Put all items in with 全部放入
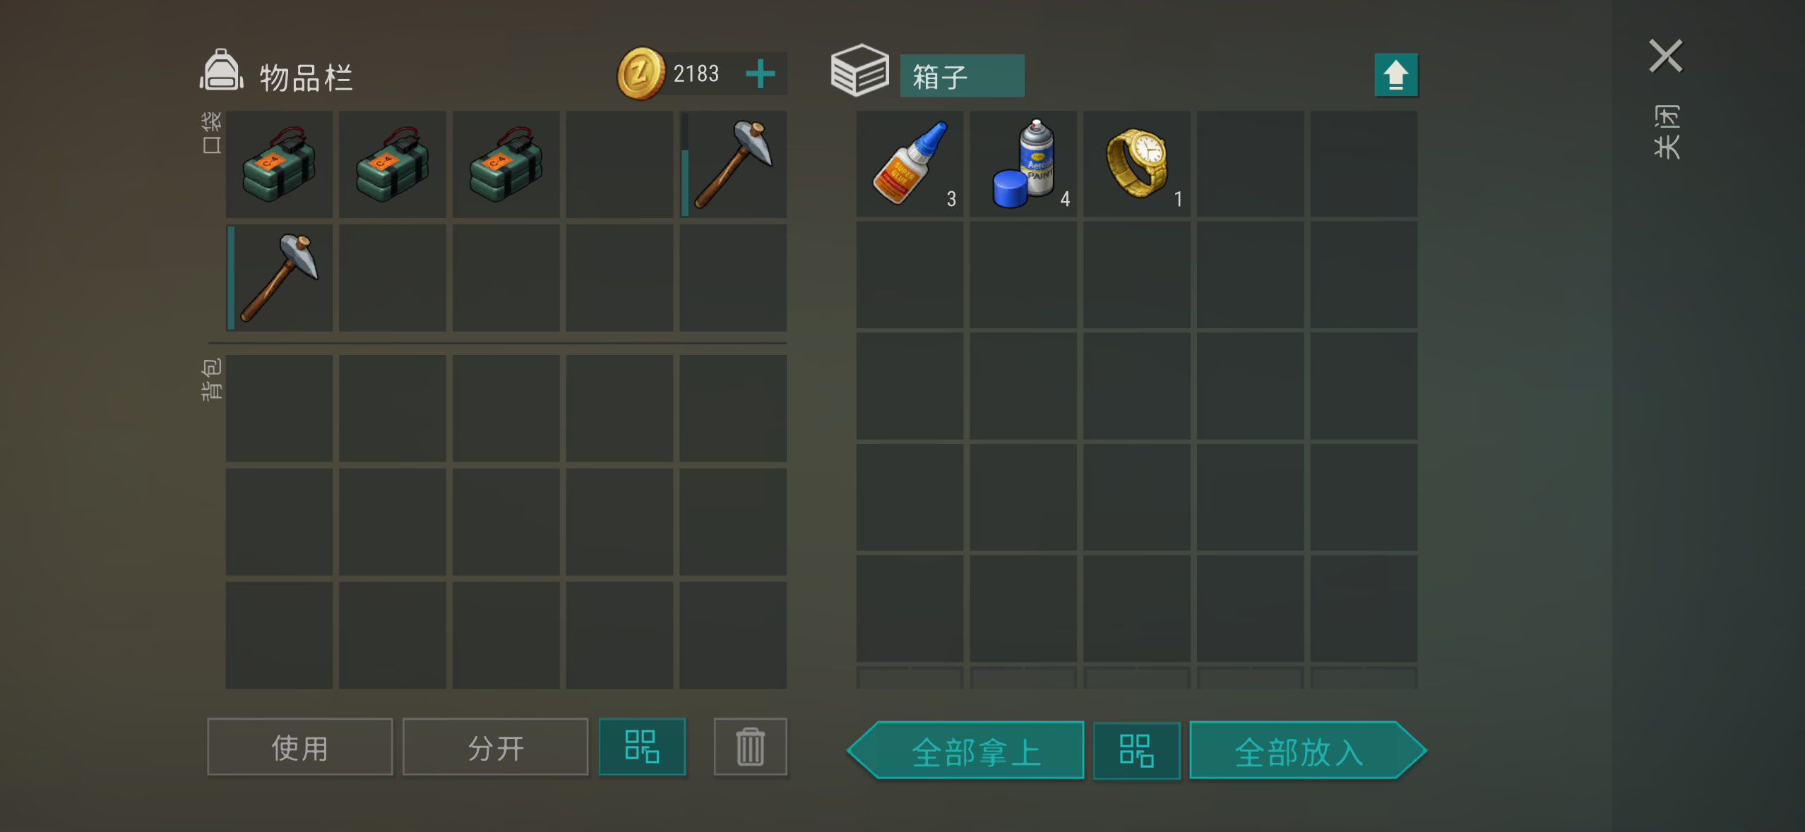1805x832 pixels. tap(1308, 750)
